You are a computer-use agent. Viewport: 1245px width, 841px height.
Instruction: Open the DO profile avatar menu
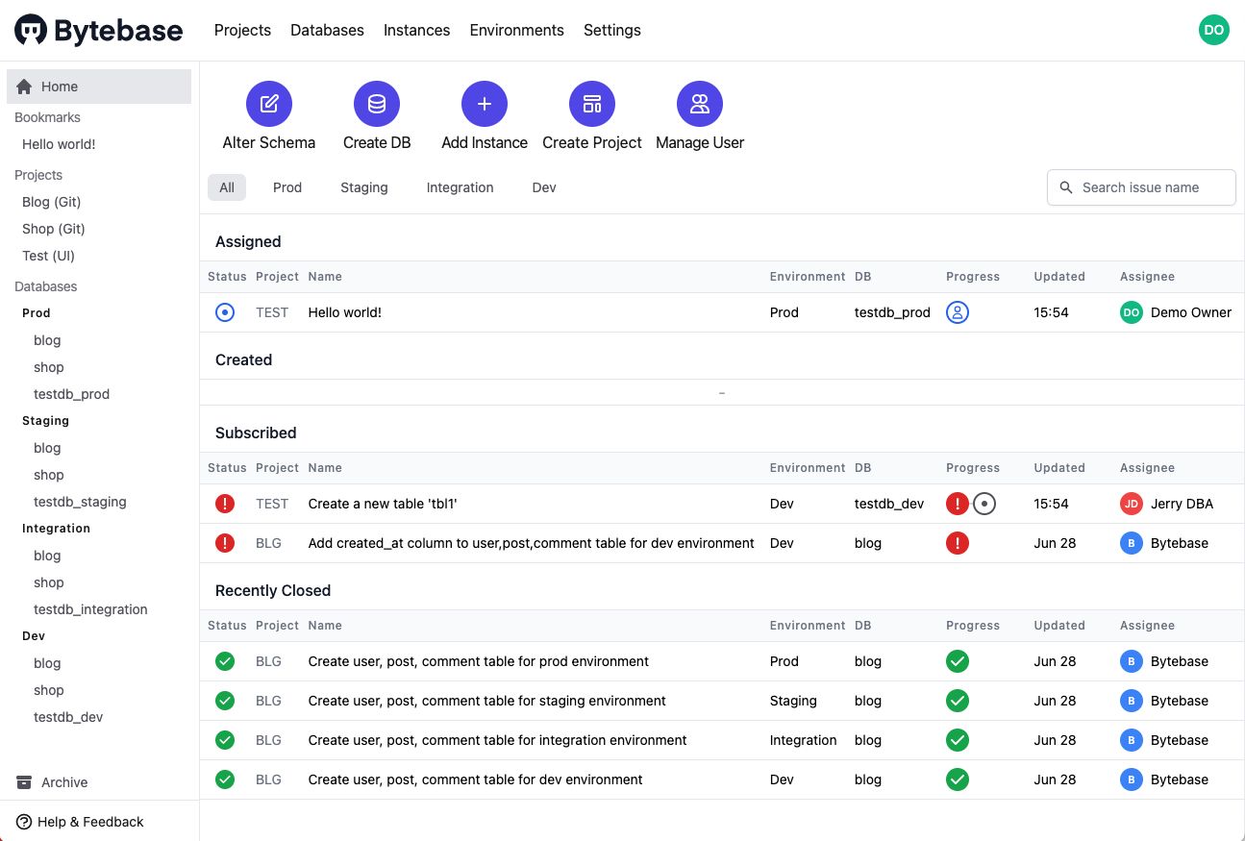[1213, 30]
